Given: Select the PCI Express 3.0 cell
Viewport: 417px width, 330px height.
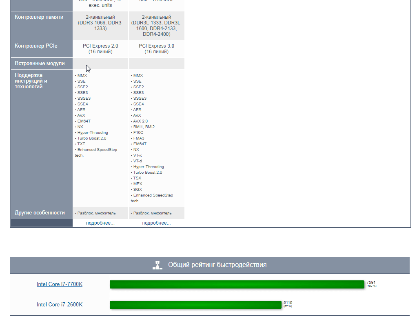Looking at the screenshot, I should tap(156, 49).
